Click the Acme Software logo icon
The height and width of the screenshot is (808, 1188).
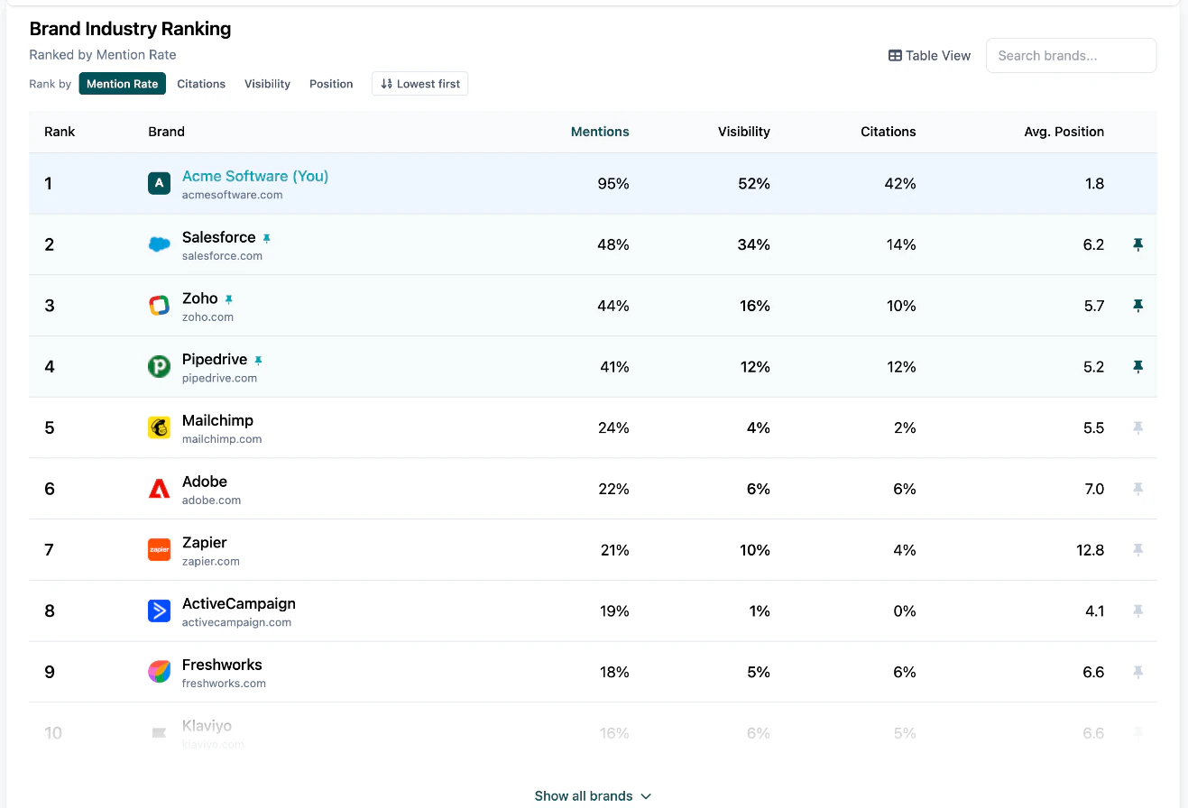[x=159, y=184]
